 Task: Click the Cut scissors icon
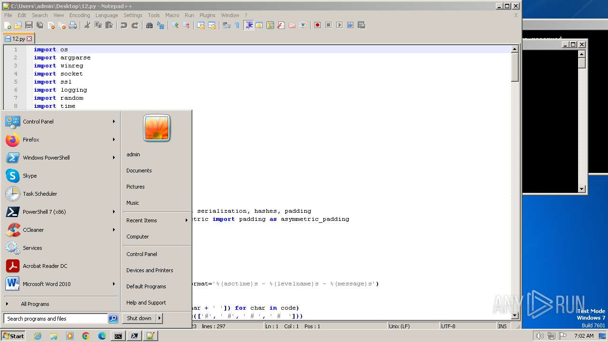(x=87, y=25)
